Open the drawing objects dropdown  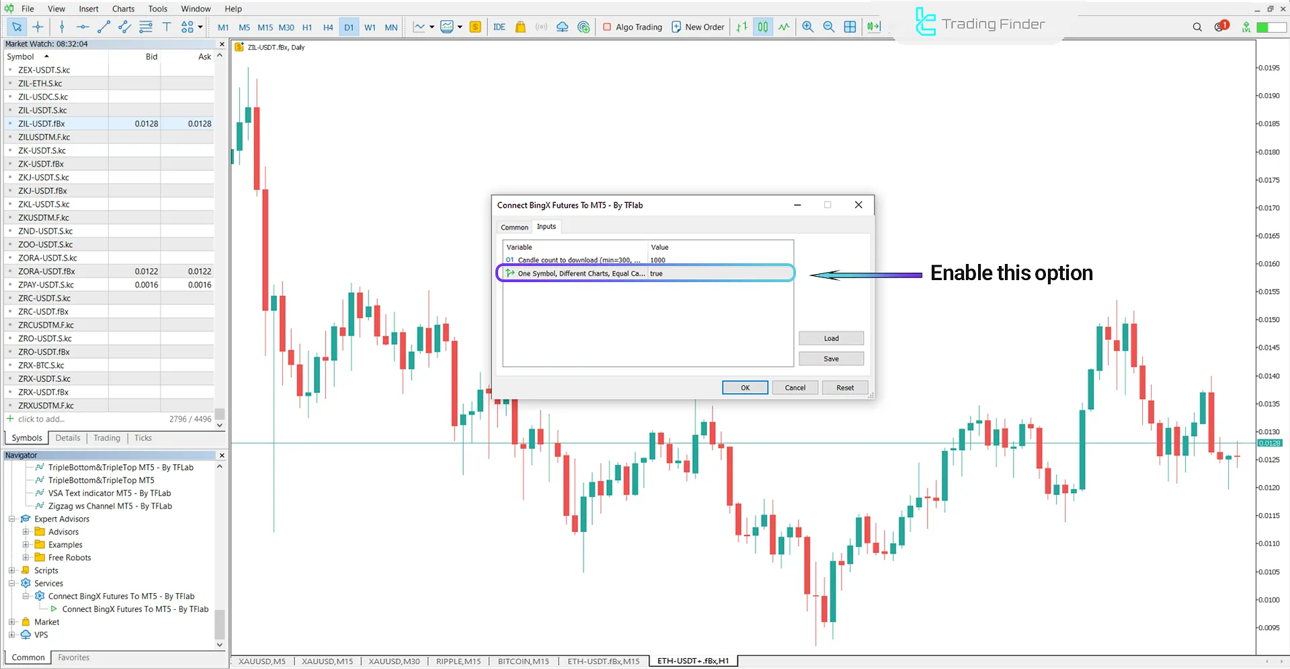[200, 27]
